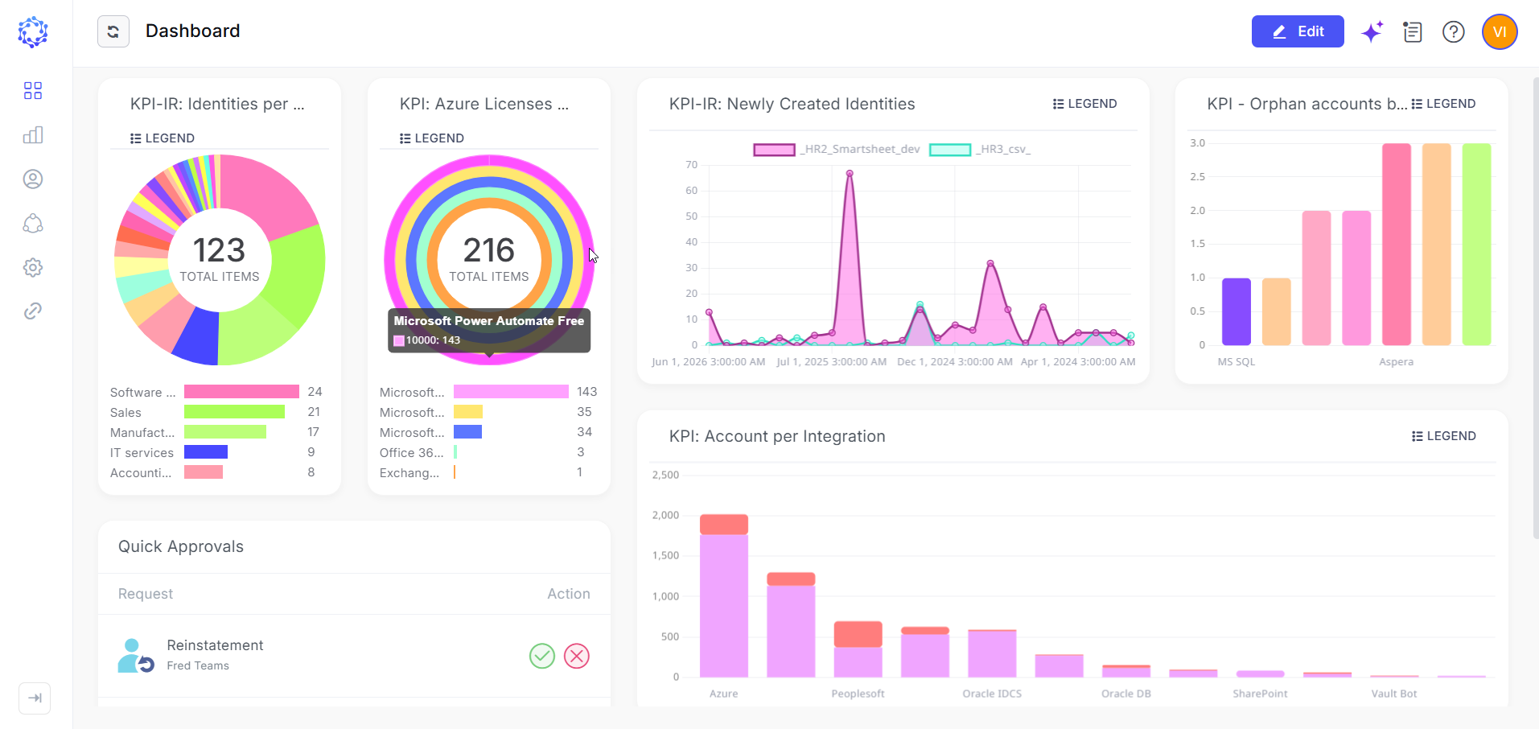Open the help question mark icon
Viewport: 1539px width, 729px height.
[x=1454, y=32]
